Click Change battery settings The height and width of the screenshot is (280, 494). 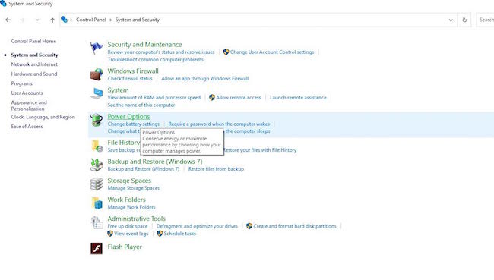[134, 124]
